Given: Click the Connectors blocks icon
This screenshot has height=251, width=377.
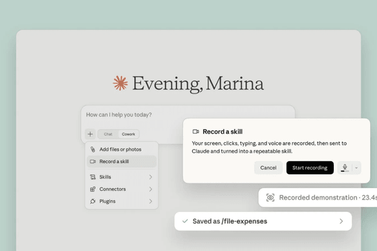Looking at the screenshot, I should click(93, 189).
